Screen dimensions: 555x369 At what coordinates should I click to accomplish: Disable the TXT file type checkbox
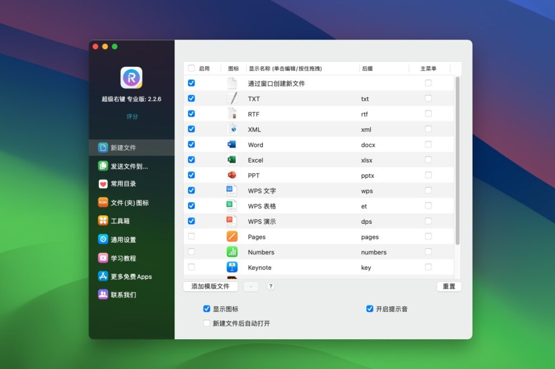(x=191, y=98)
